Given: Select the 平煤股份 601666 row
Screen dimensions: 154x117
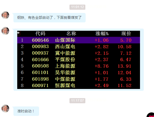Looking at the screenshot, I should (x=79, y=60).
